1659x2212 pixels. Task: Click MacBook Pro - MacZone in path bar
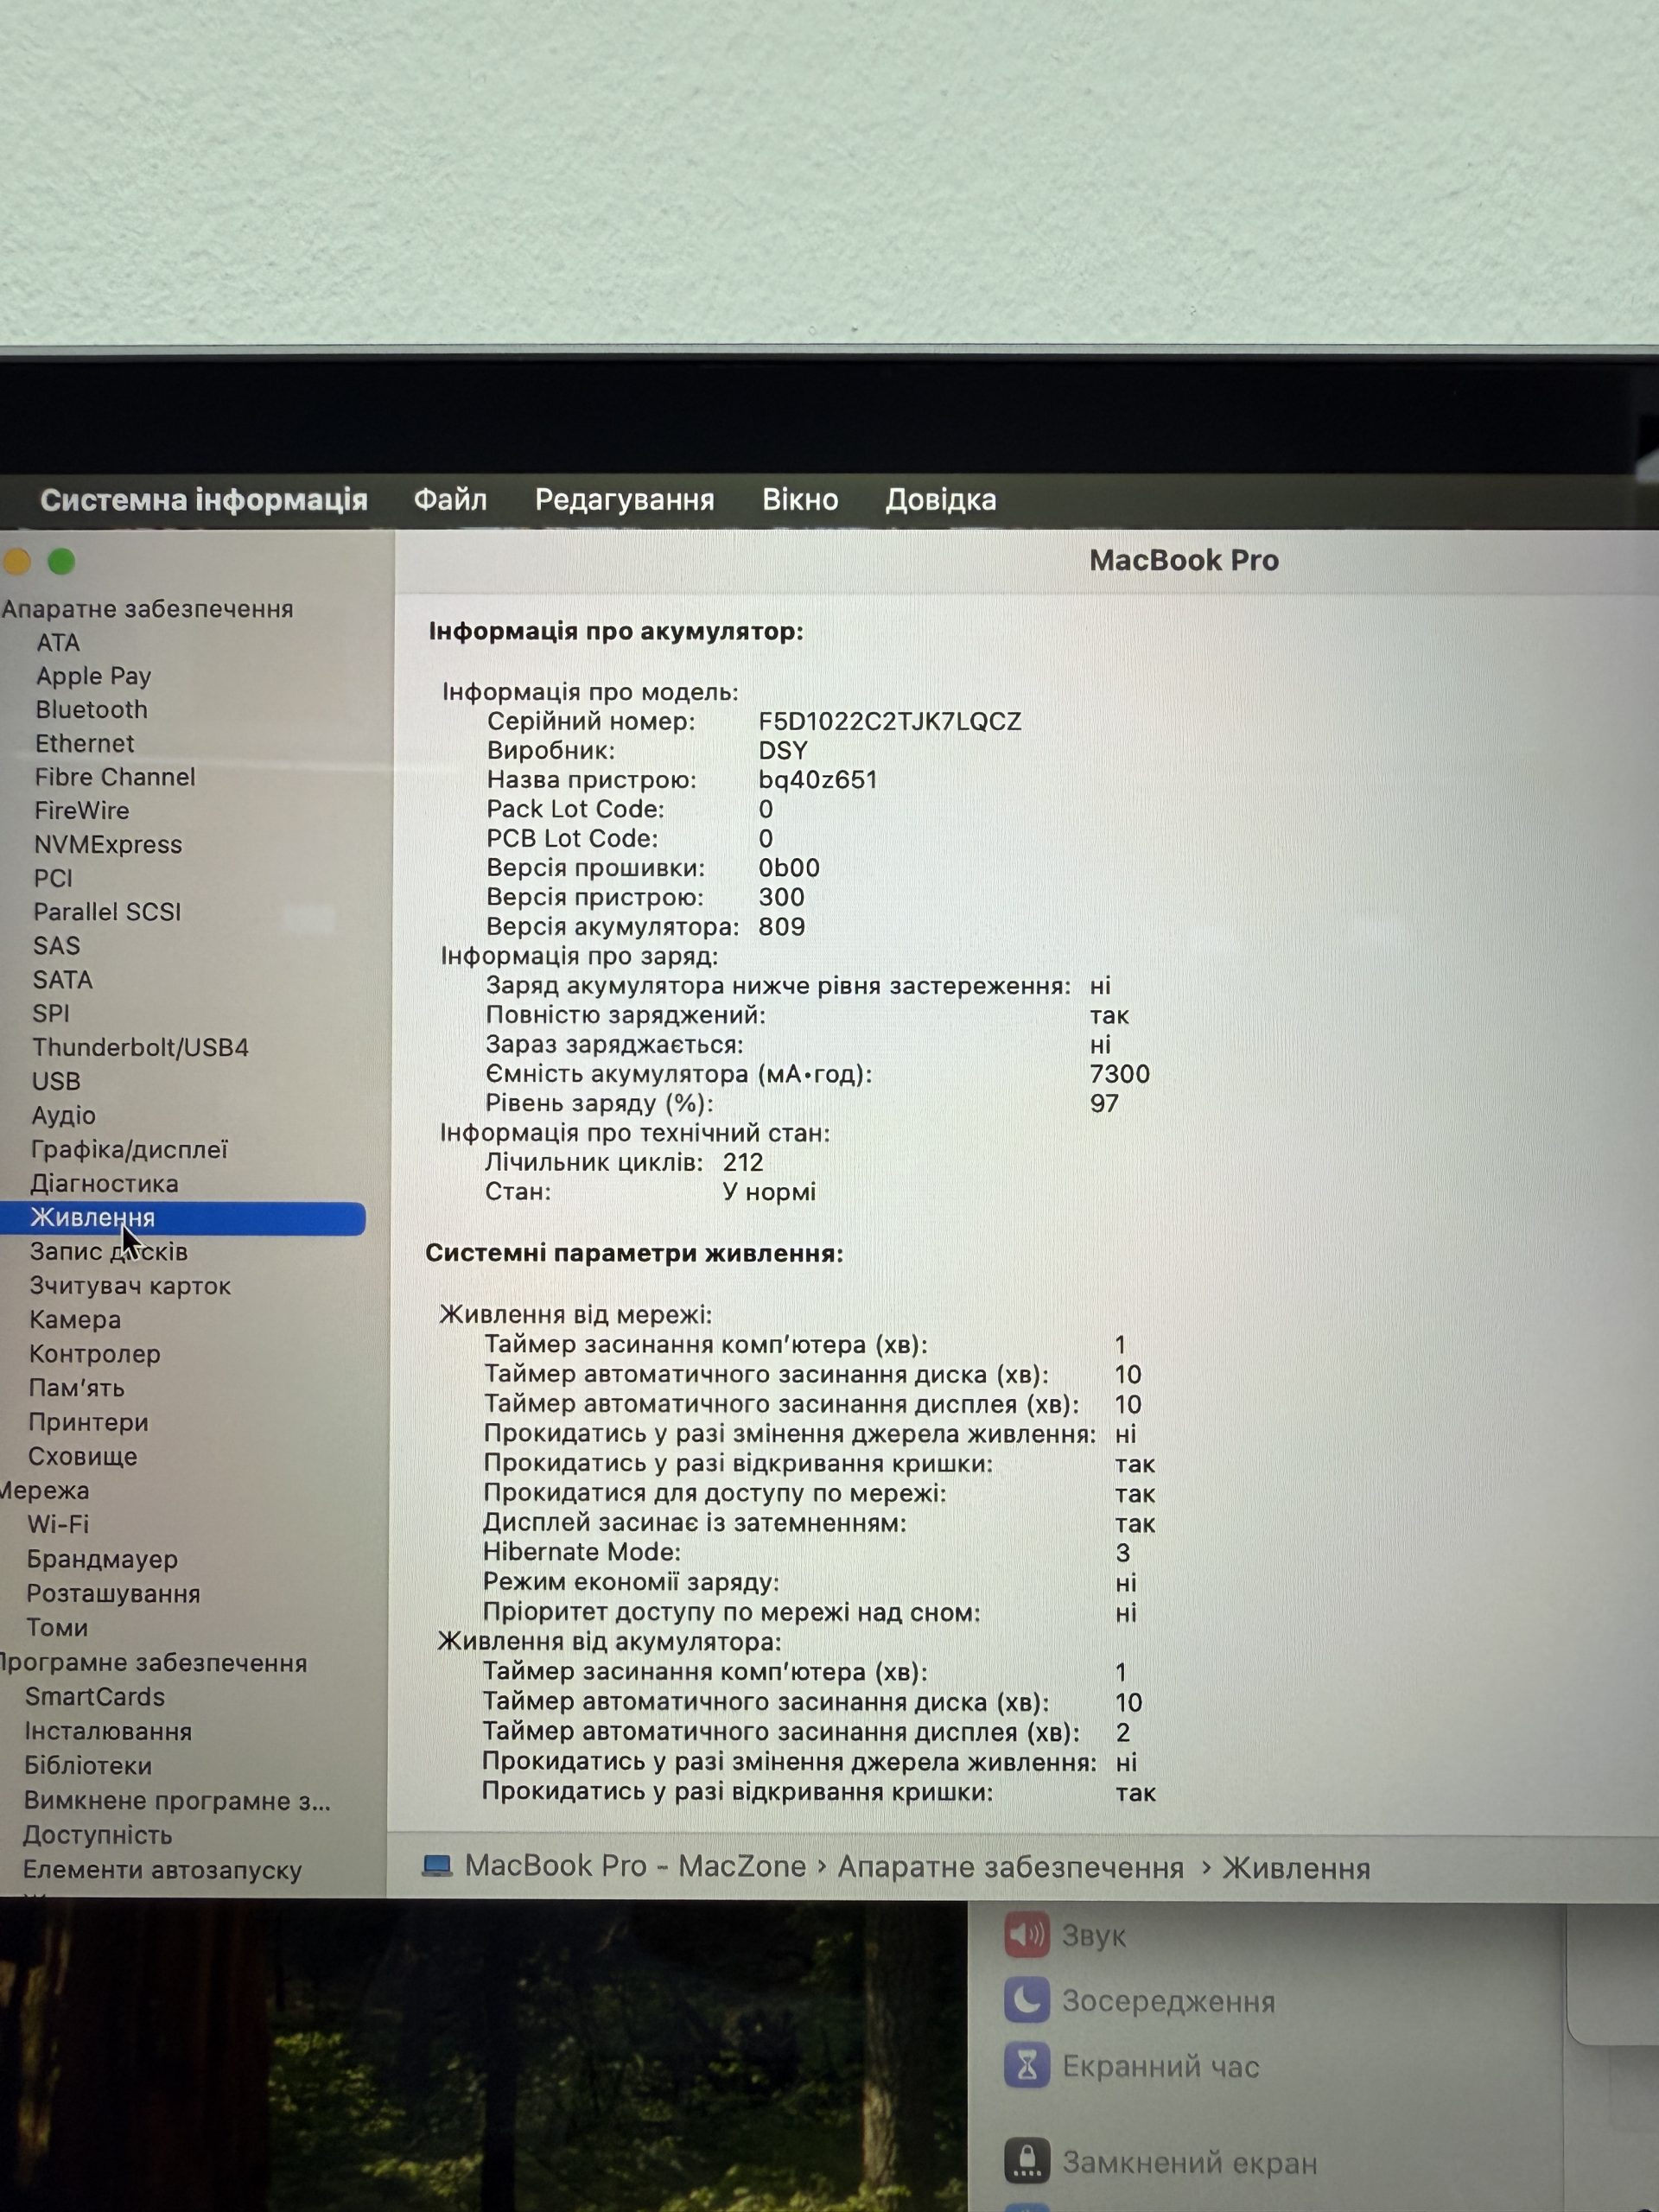click(635, 1866)
